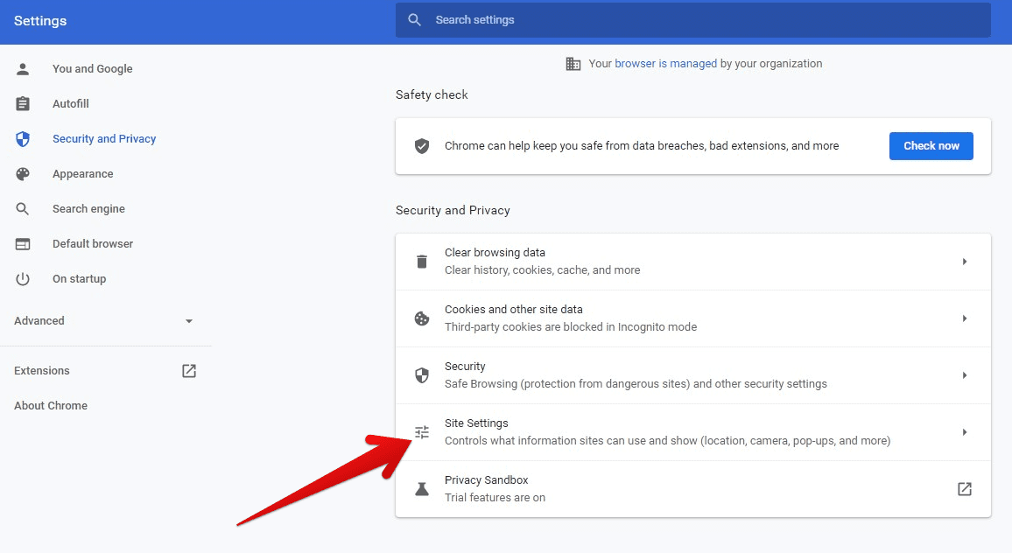1012x553 pixels.
Task: Open Appearance settings
Action: (x=82, y=173)
